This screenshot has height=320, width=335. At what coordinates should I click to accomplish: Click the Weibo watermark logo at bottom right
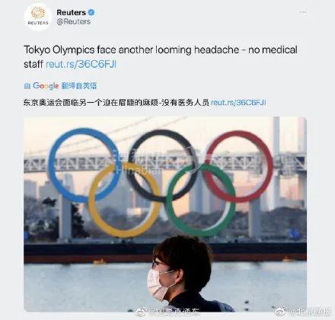click(281, 311)
